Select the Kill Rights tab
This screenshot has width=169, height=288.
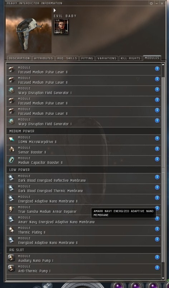130,58
